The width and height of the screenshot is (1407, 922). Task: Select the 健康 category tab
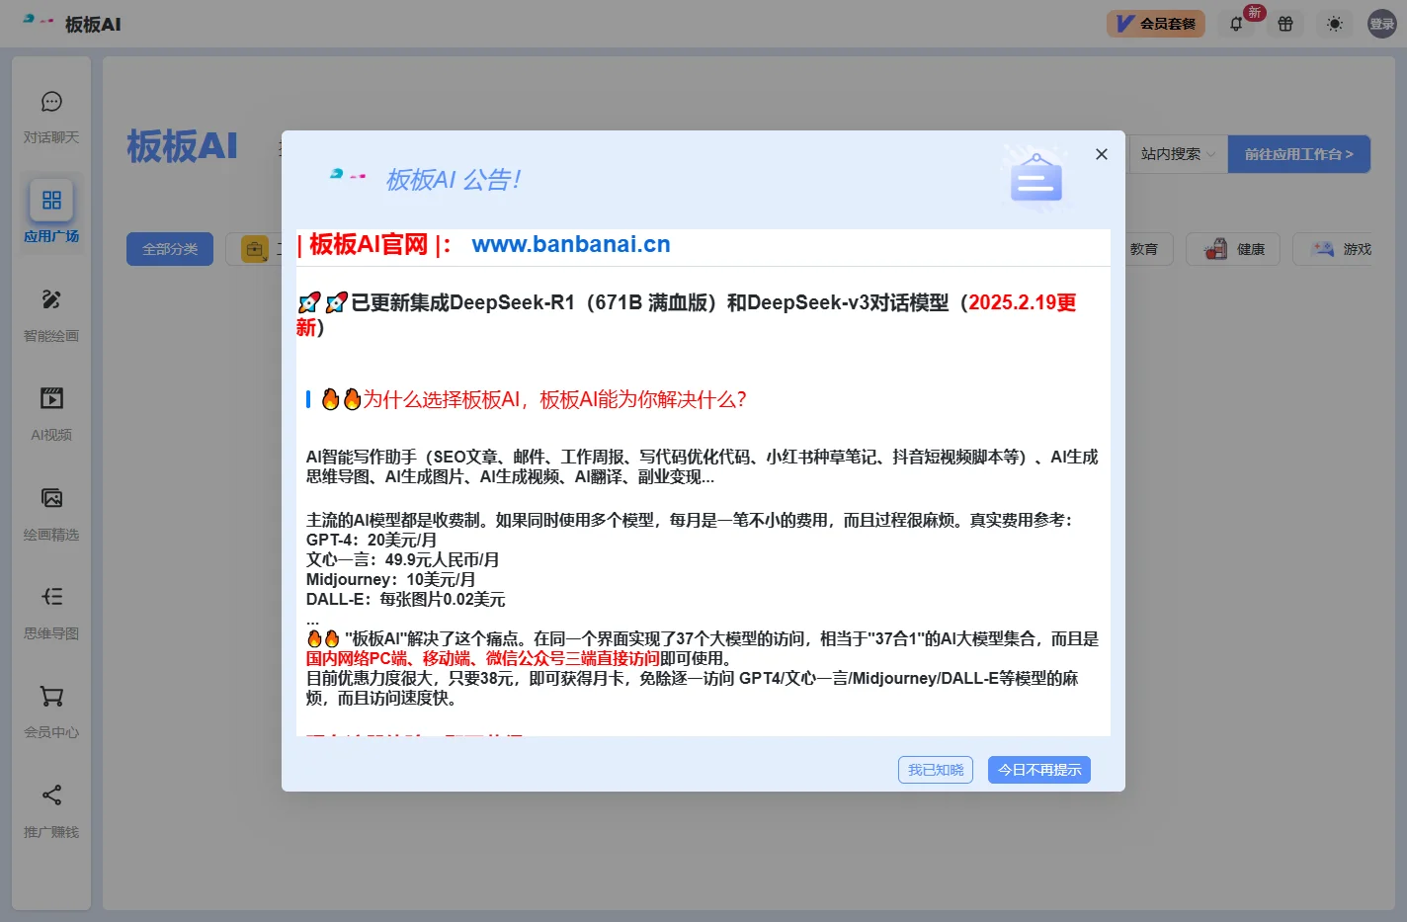[x=1233, y=249]
